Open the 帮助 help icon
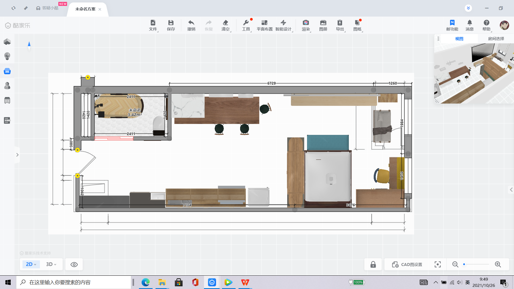Image resolution: width=514 pixels, height=289 pixels. 486,25
